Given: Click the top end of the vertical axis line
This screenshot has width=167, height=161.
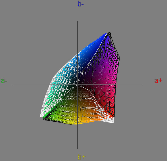Looking at the screenshot, I should [78, 21].
